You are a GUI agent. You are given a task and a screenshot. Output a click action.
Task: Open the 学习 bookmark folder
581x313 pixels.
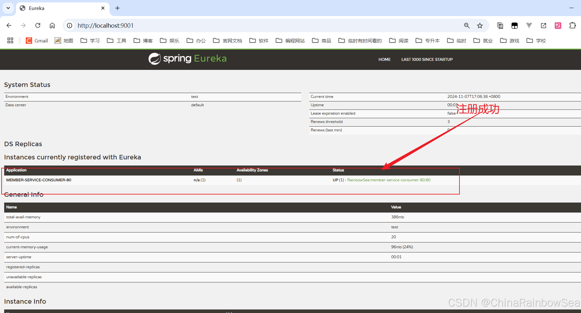90,41
